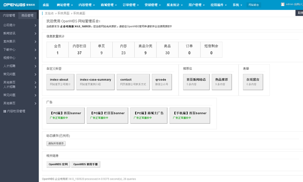Screen dimensions: 303x182
Task: Open the 【PC端】栏目页banner ad tile
Action: (107, 115)
